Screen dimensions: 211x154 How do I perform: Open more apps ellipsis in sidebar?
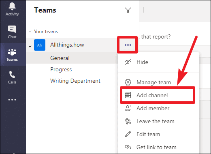12,100
